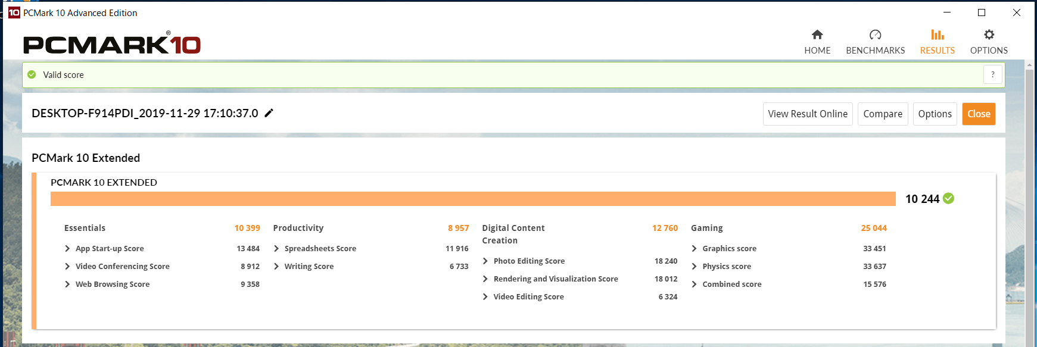Click the value 9 358
1037x347 pixels.
250,285
